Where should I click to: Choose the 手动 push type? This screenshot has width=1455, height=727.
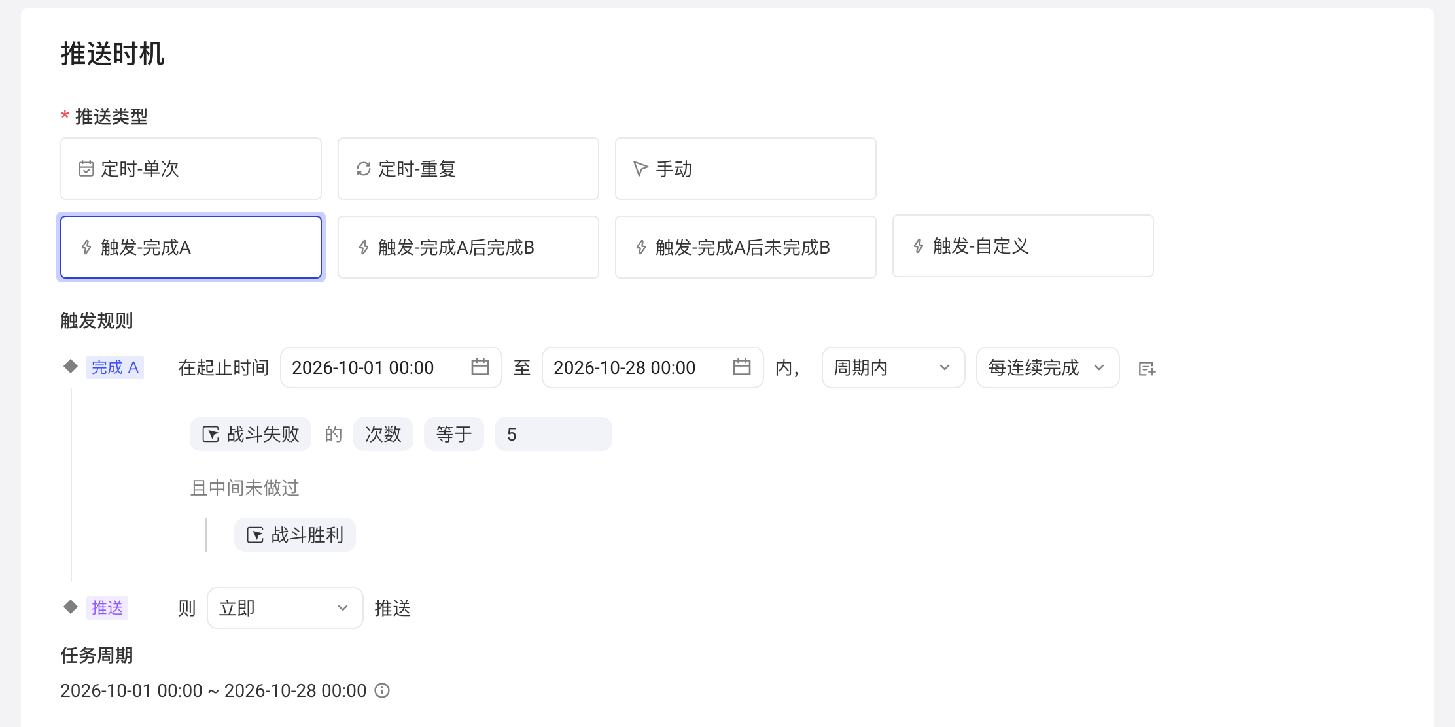click(746, 169)
